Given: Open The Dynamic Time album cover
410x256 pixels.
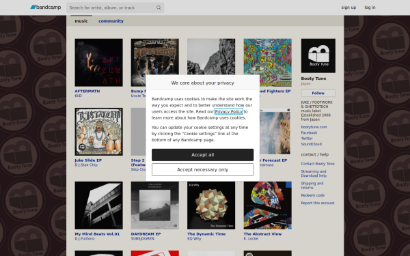Looking at the screenshot, I should [x=211, y=205].
